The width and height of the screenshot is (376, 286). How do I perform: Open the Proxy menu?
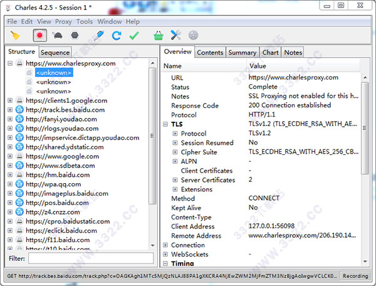63,21
